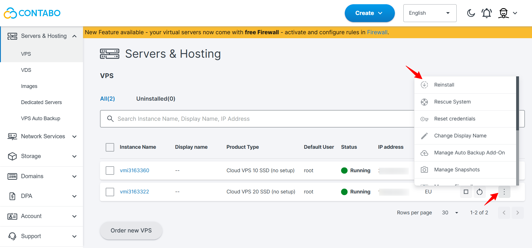Click the IP address column header

pyautogui.click(x=391, y=147)
